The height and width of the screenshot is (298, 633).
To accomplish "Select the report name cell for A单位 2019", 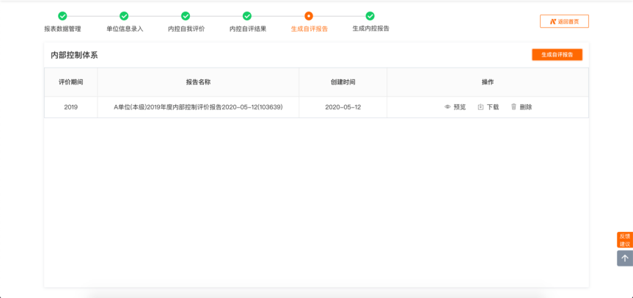I will coord(198,107).
